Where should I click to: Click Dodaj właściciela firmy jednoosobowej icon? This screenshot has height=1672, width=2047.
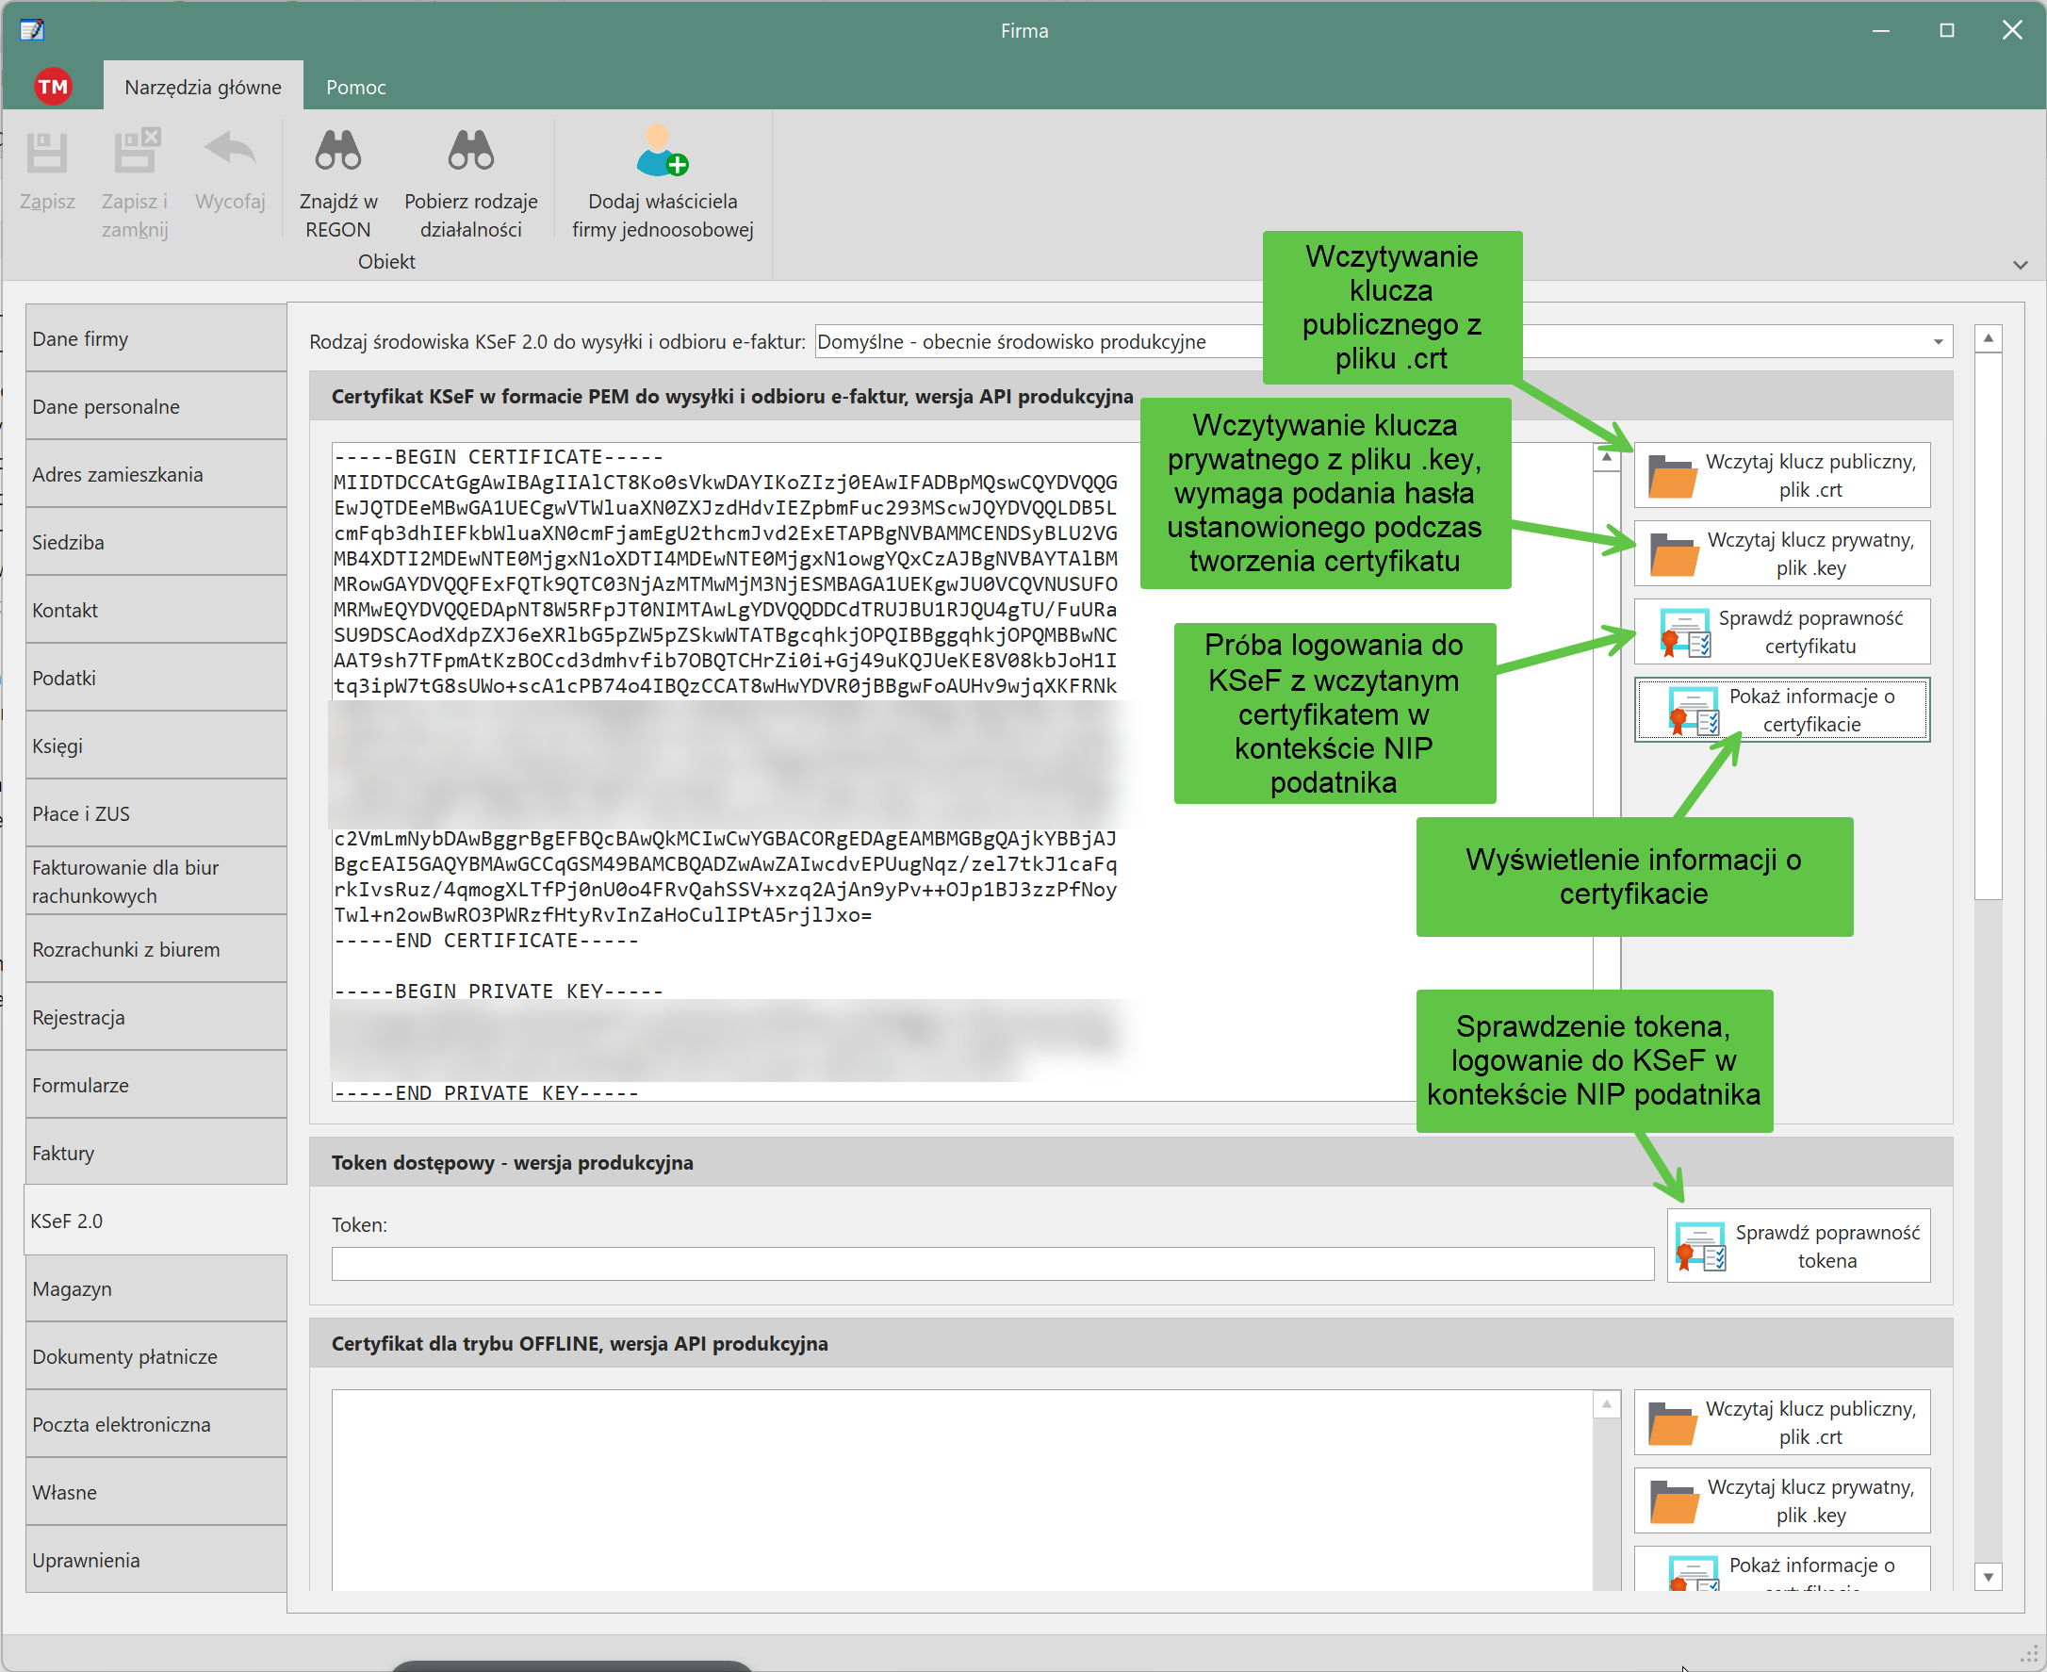coord(662,151)
